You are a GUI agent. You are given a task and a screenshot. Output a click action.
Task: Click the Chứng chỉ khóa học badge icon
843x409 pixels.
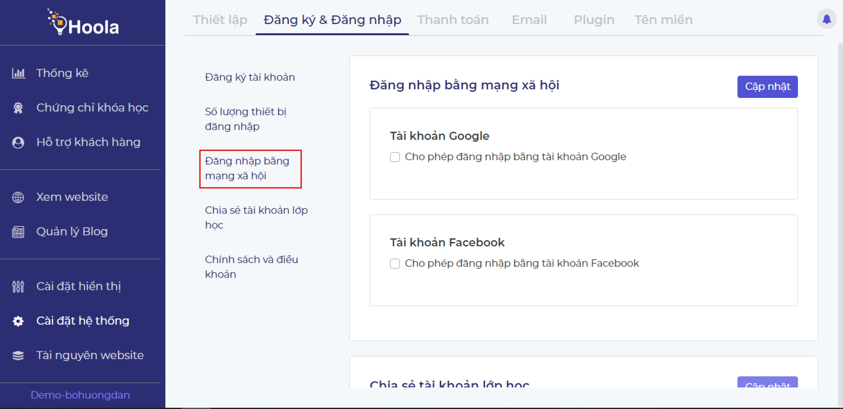pyautogui.click(x=18, y=108)
